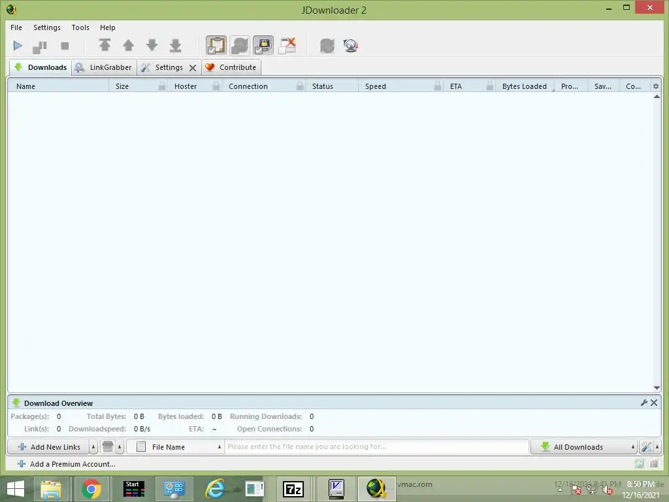Image resolution: width=669 pixels, height=502 pixels.
Task: Check for JDownloader updates via globe icon
Action: coord(351,46)
